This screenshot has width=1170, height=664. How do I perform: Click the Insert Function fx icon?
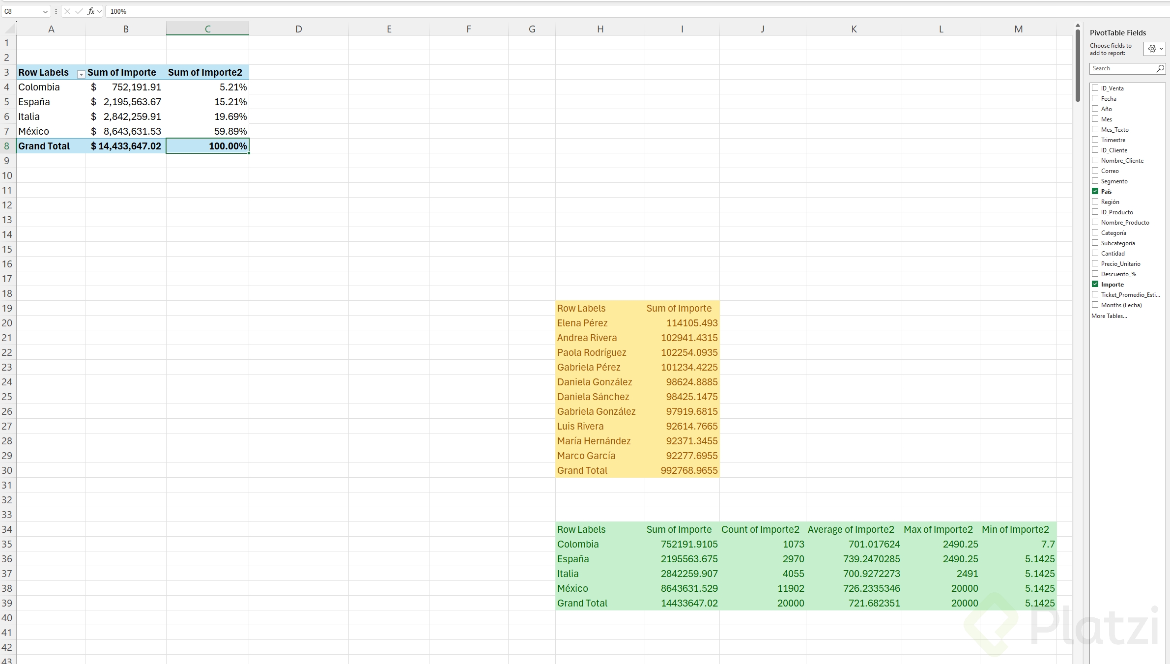[91, 11]
